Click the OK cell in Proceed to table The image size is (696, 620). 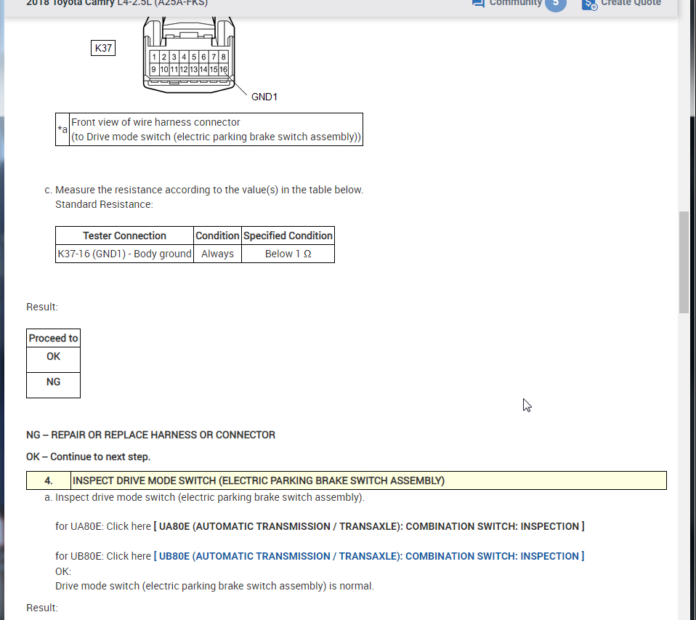[53, 359]
